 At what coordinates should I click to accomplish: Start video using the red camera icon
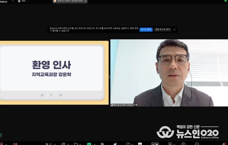point(15,144)
